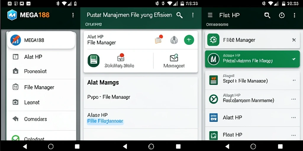303x151 pixels.
Task: Click the green check icon in drawer
Action: point(15,138)
